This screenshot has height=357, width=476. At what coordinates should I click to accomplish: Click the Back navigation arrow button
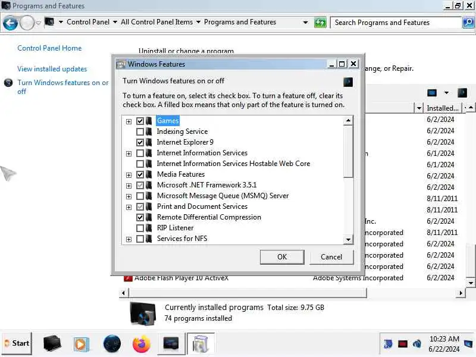10,23
